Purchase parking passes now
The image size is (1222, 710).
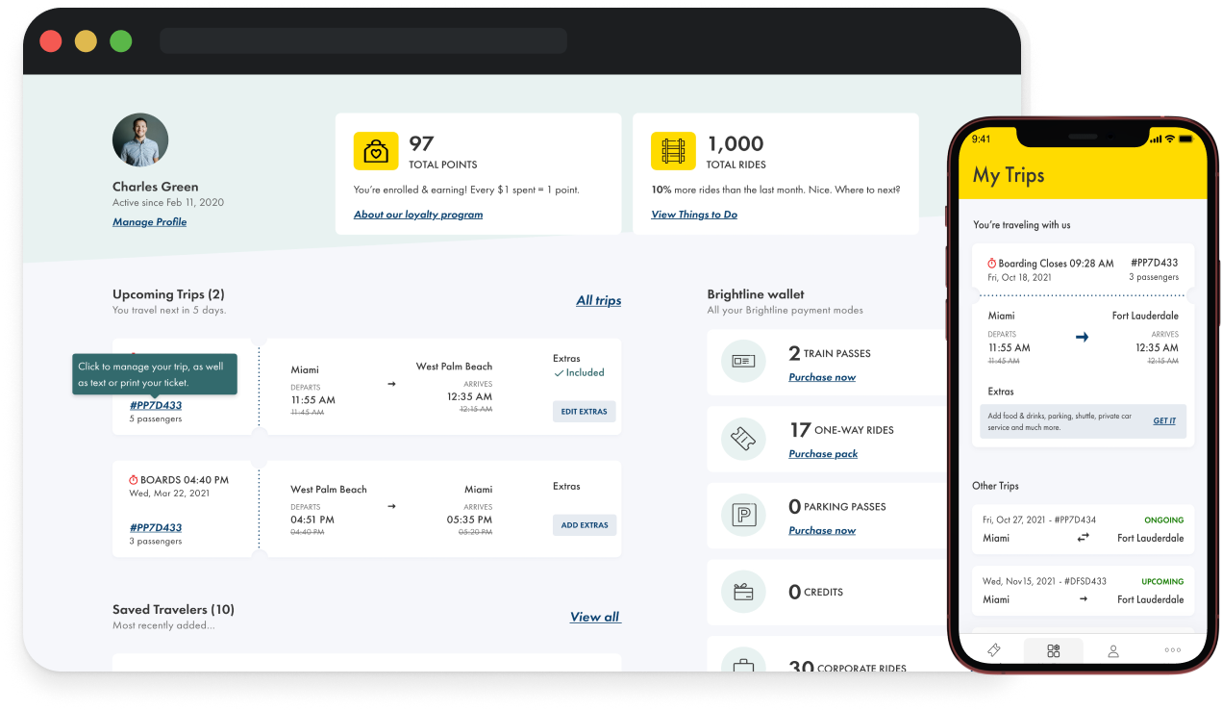point(822,530)
